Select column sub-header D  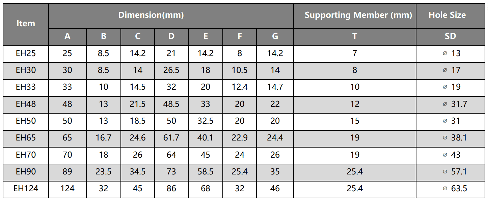tap(171, 36)
